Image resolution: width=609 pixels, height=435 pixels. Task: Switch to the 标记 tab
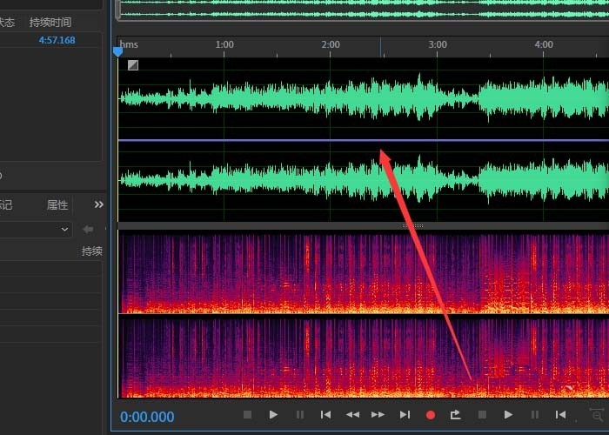[x=5, y=204]
